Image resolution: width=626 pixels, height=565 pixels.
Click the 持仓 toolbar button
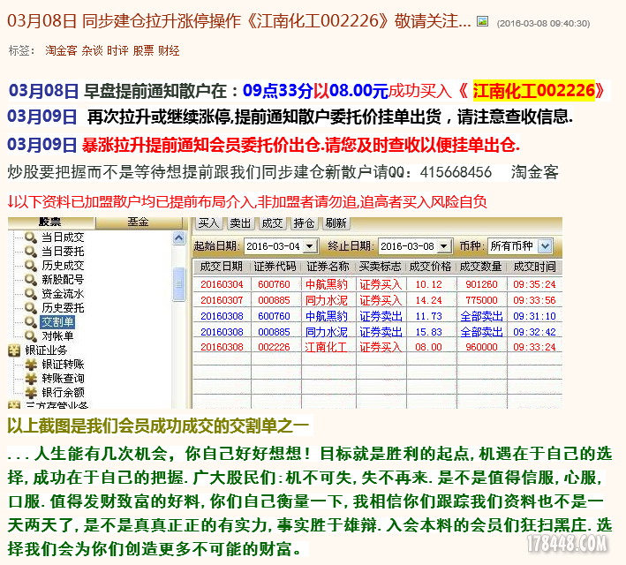coord(304,223)
